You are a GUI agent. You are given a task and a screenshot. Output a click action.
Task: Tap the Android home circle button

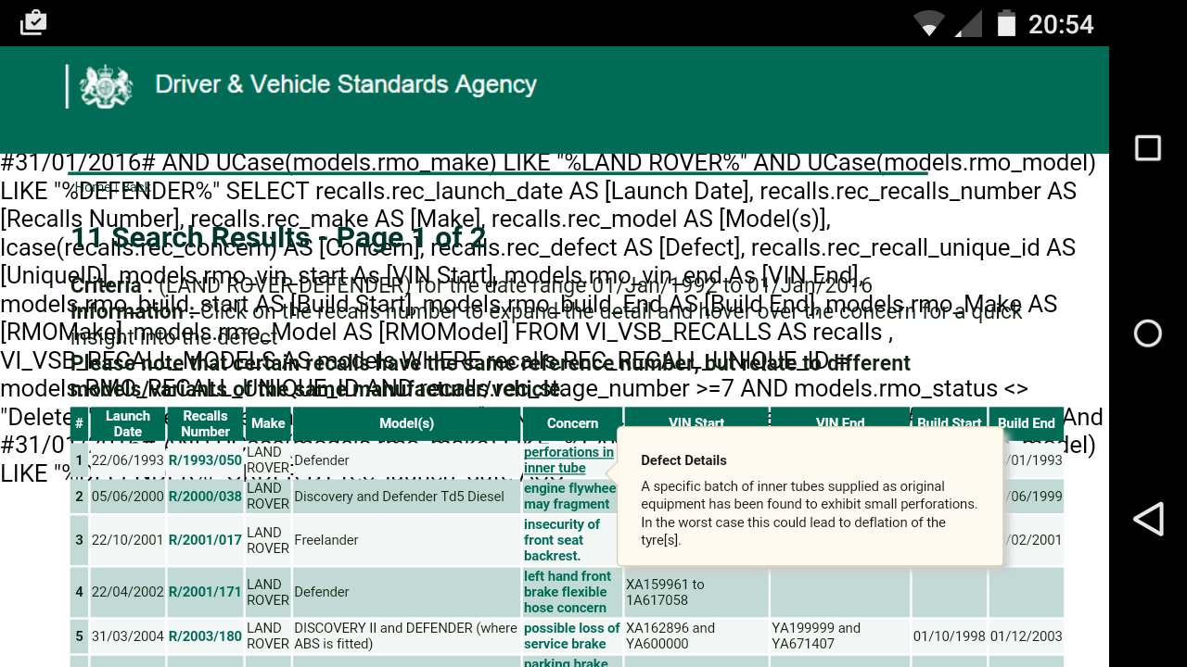tap(1148, 333)
